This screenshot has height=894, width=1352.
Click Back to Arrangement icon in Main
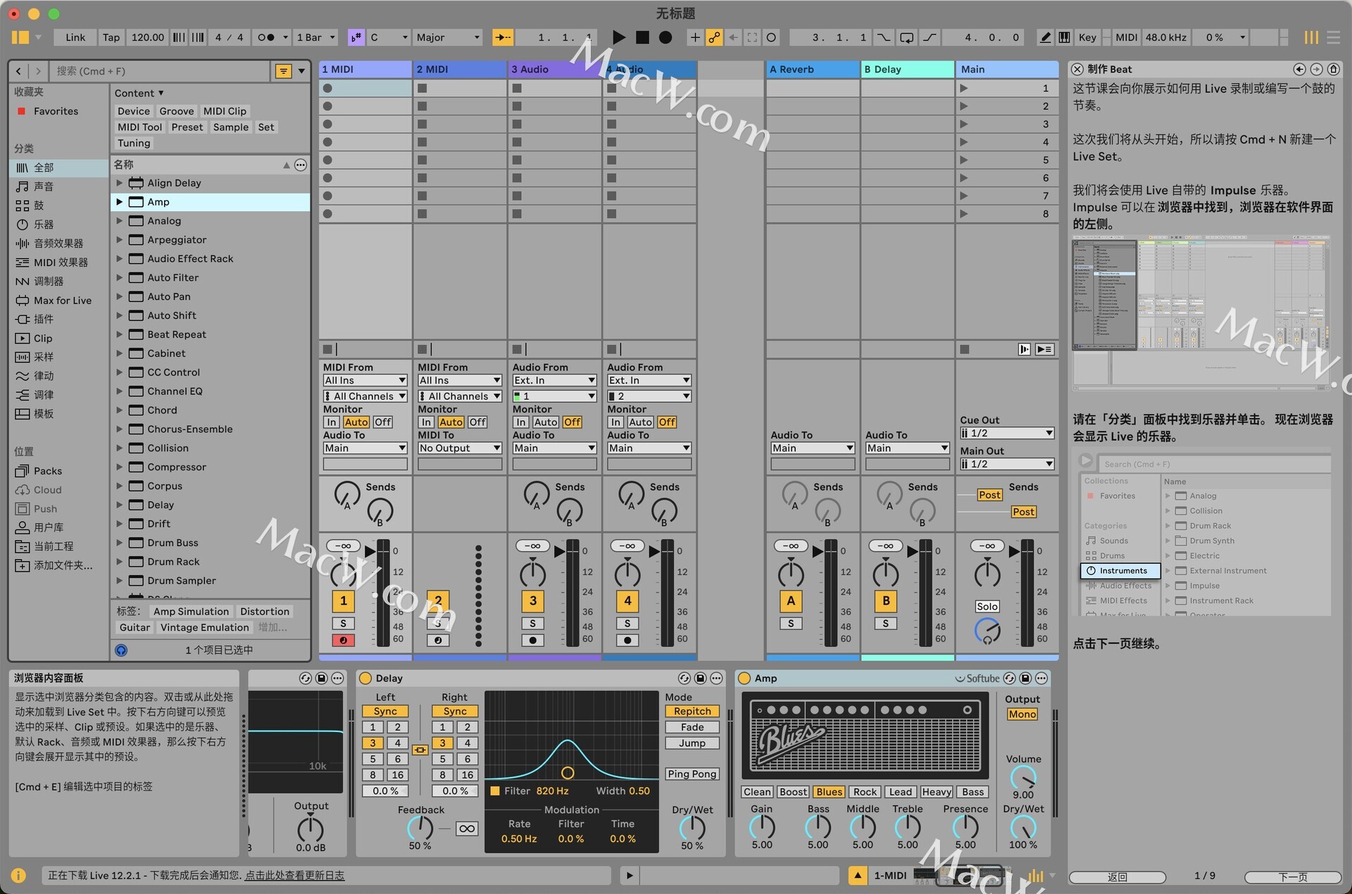point(1045,349)
